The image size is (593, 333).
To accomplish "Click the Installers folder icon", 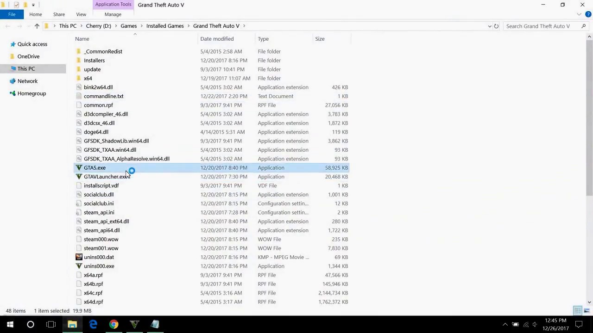I will (79, 61).
